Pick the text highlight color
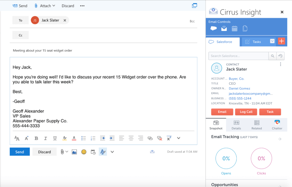Image resolution: width=292 pixels, height=187 pixels. point(64,138)
